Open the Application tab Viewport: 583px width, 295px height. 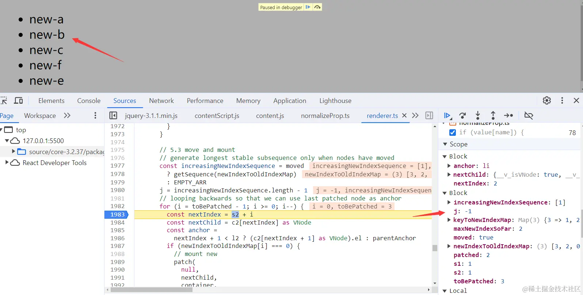pyautogui.click(x=290, y=100)
